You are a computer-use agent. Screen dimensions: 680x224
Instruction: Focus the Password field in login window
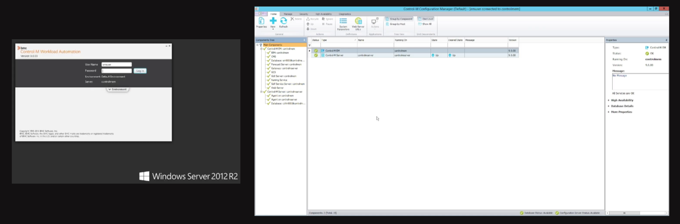pyautogui.click(x=117, y=71)
